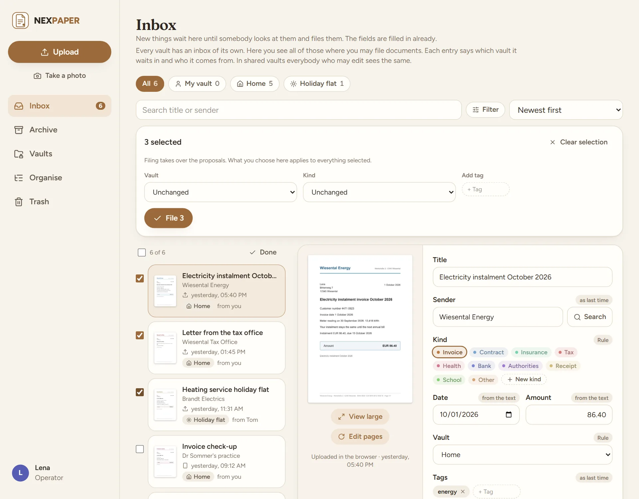Open the Trash folder
Viewport: 639px width, 499px height.
(60, 202)
